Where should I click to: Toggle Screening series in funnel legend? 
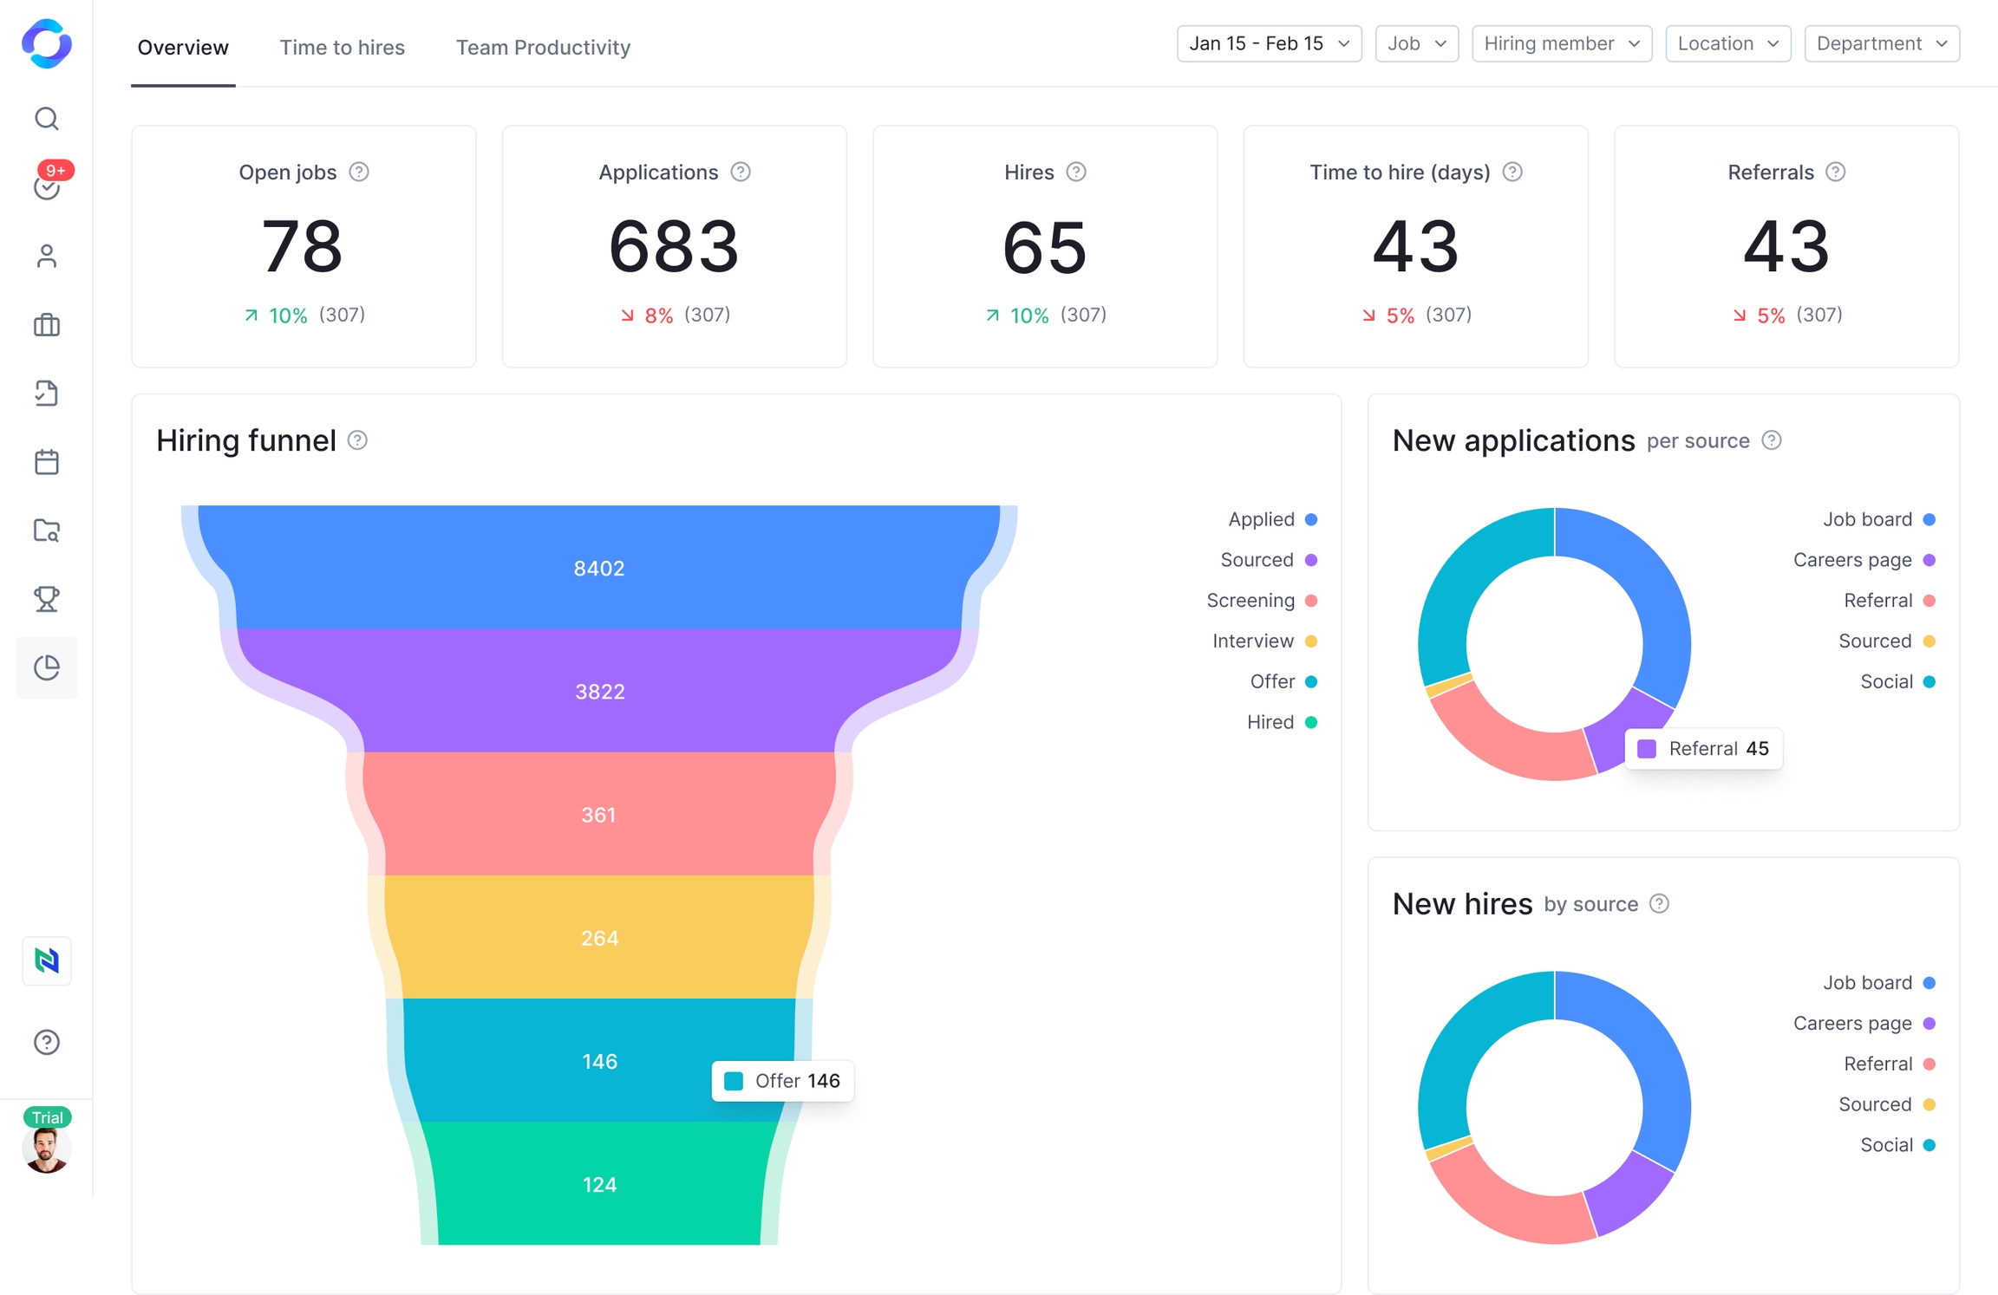(x=1261, y=601)
